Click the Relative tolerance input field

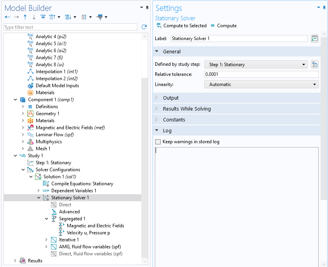261,74
